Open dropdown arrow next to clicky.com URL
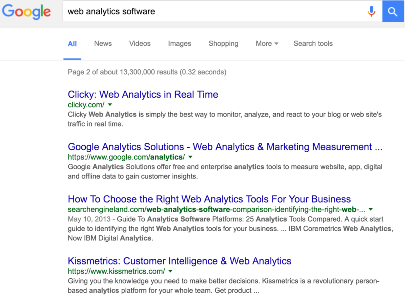405x295 pixels. pos(110,105)
